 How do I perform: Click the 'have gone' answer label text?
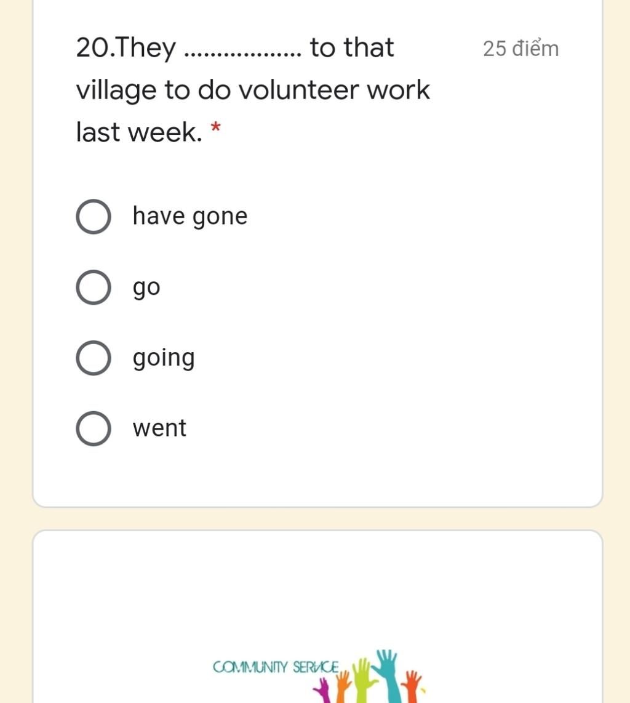pos(190,217)
